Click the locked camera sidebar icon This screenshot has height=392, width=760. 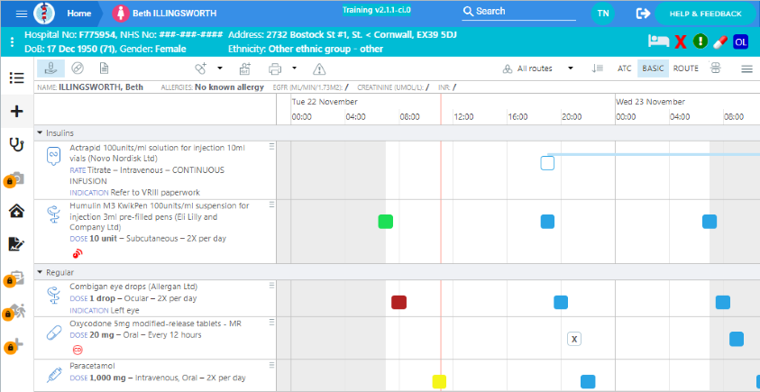pyautogui.click(x=14, y=178)
